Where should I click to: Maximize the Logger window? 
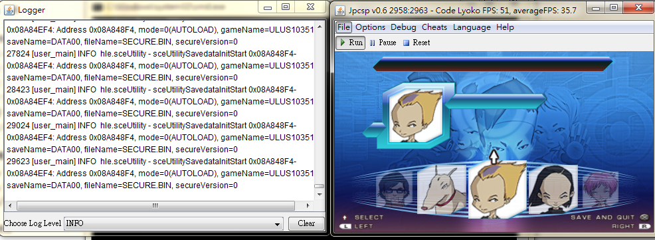coord(286,7)
